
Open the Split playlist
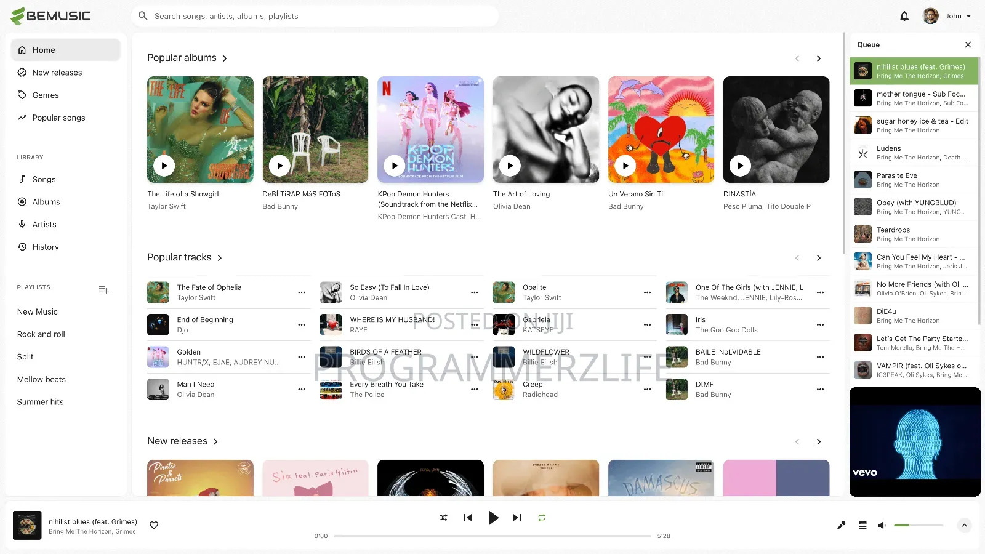(x=25, y=357)
